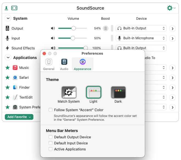Expand Input advanced details arrow

pos(172,38)
